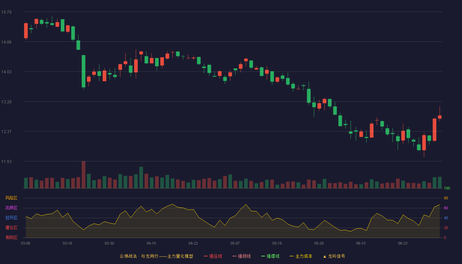
Task: Click the 低吸区 zone label
Action: 11,237
